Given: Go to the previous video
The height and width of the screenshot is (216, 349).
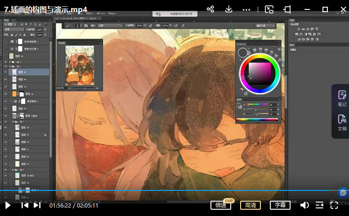Looking at the screenshot, I should [x=25, y=205].
